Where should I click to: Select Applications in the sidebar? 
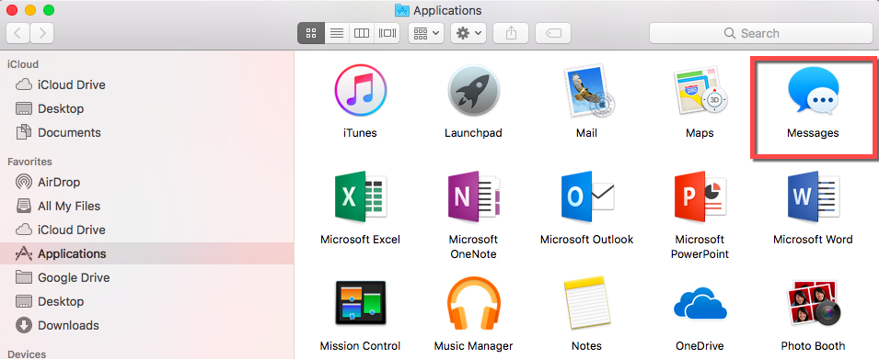point(147,253)
